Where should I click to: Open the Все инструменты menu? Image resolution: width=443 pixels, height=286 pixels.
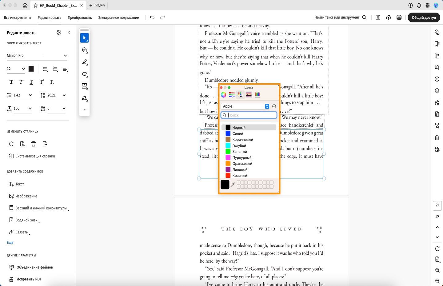point(18,18)
